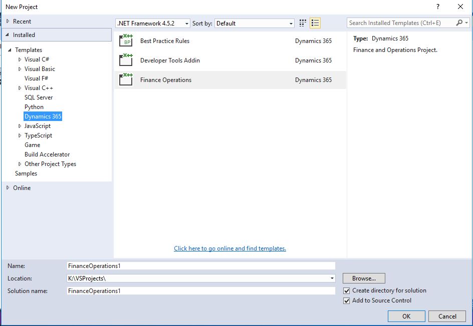
Task: Open the Sort by dropdown
Action: point(291,23)
